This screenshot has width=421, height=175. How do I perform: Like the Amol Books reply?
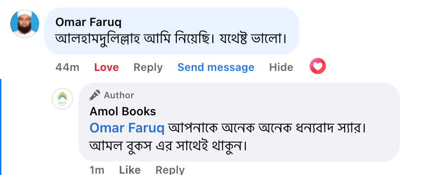130,170
